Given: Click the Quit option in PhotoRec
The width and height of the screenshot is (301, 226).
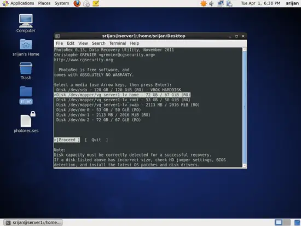Looking at the screenshot, I should [96, 140].
